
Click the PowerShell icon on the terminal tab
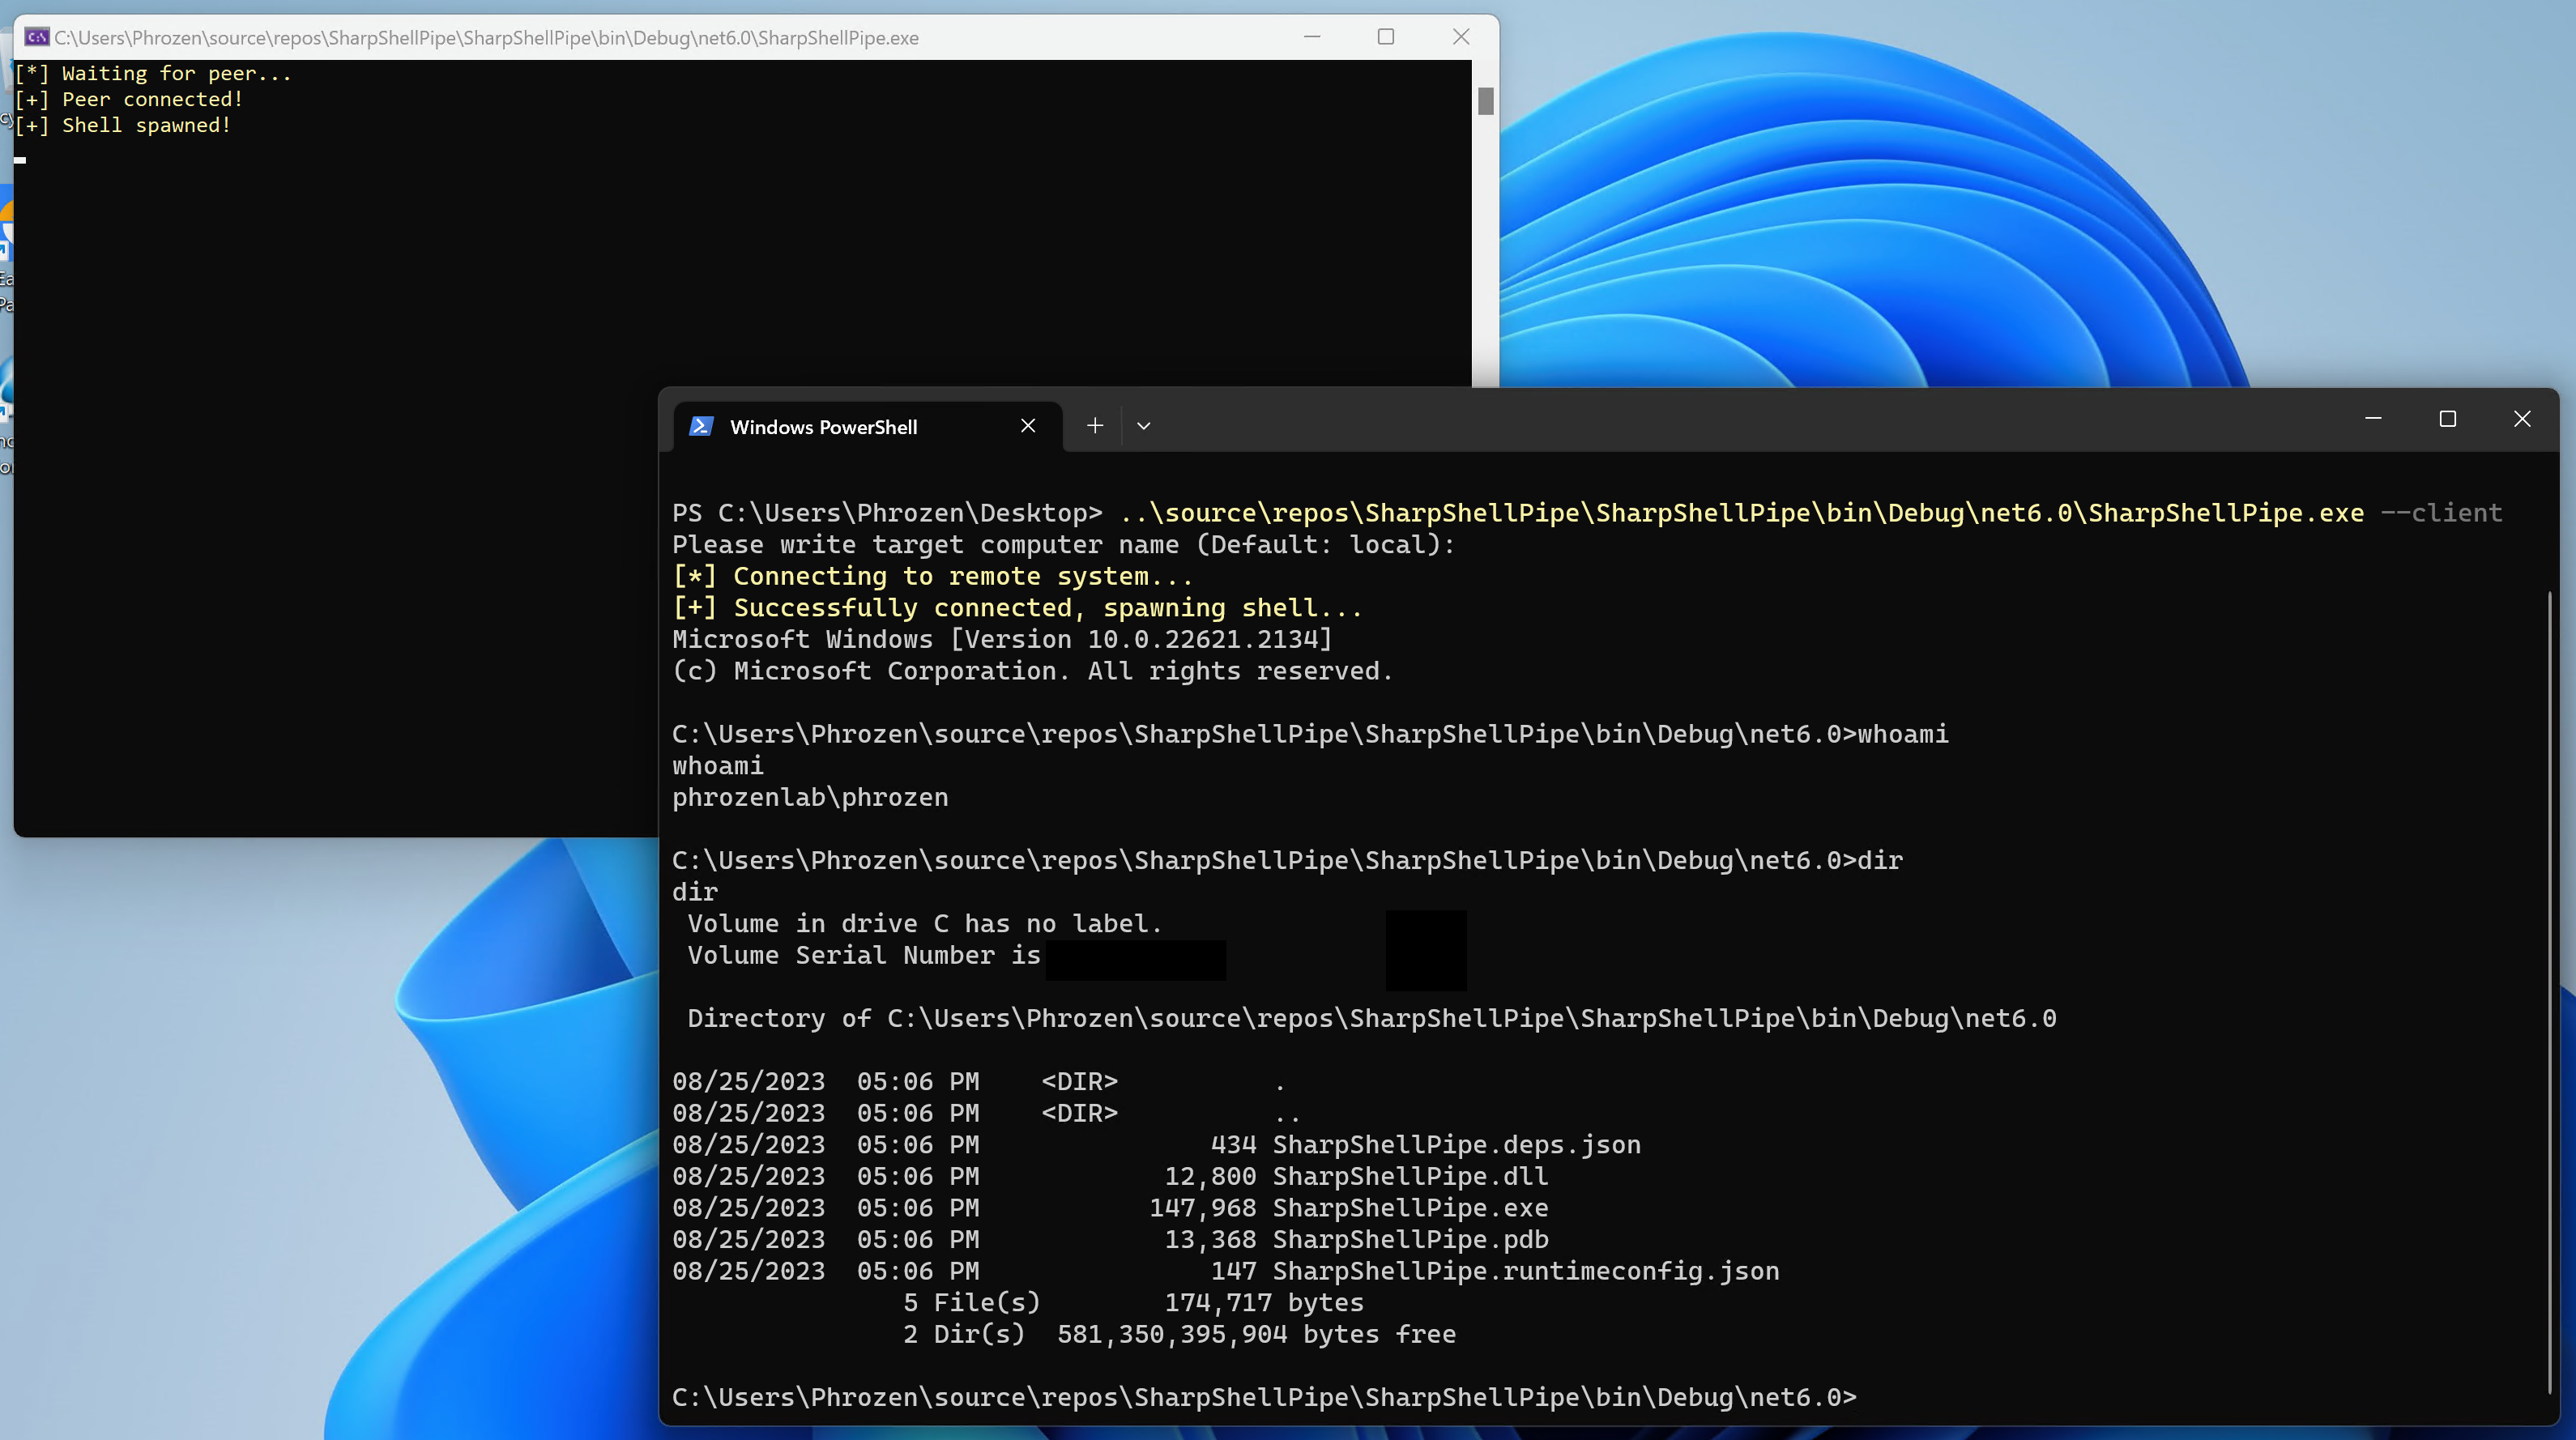[x=702, y=426]
